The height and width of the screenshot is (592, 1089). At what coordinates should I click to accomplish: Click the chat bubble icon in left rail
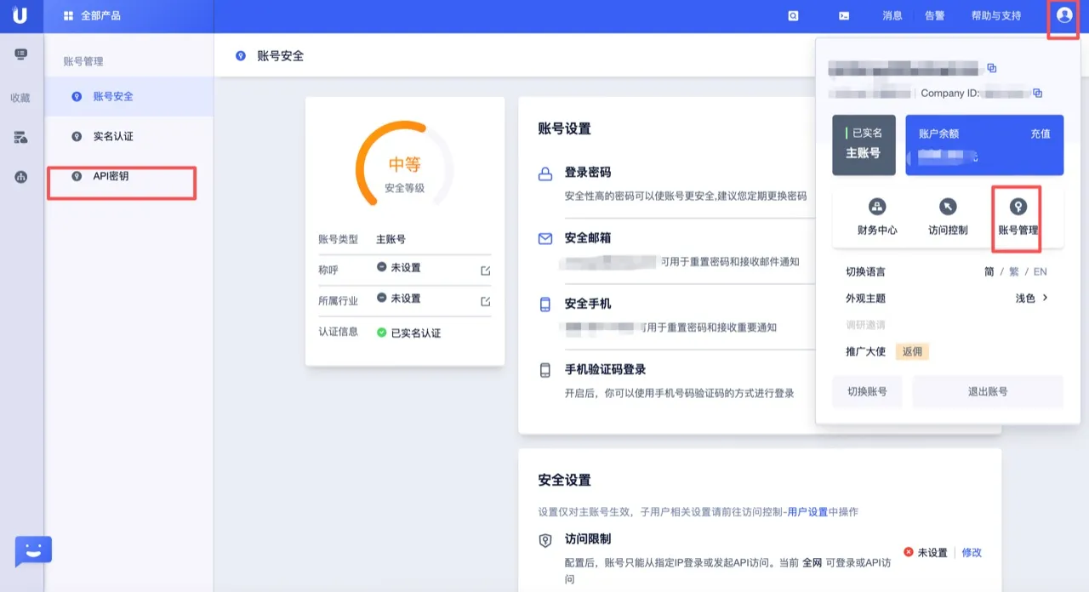coord(21,54)
